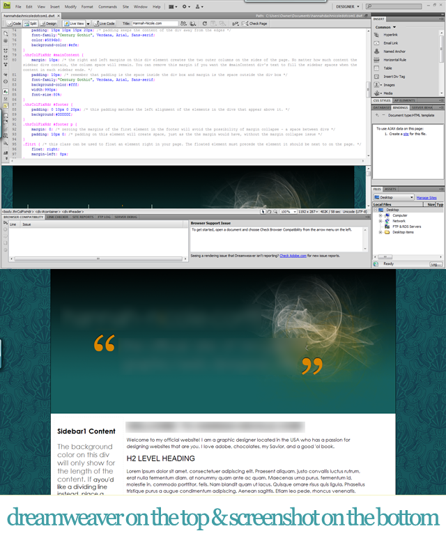Open the Format menu
Screen dimensions: 446x538
point(87,6)
